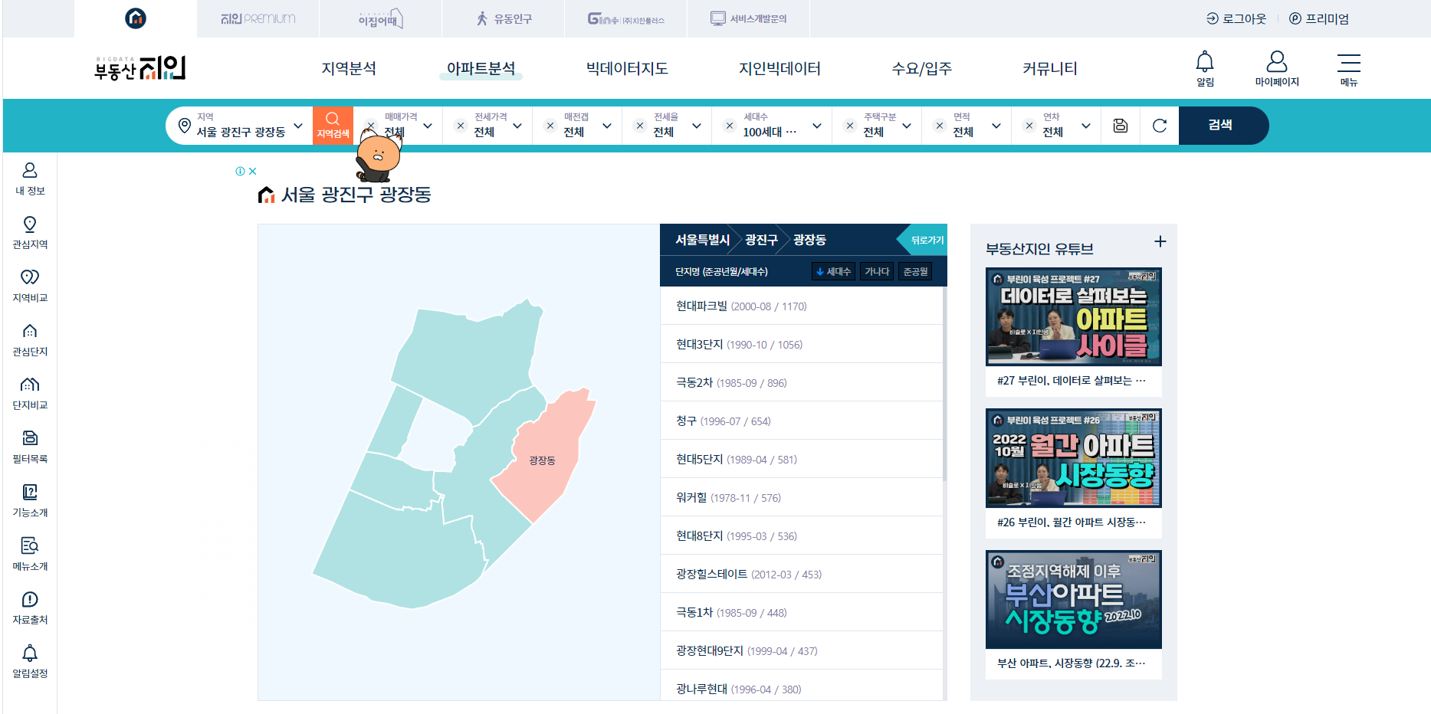Expand the 매매가격 filter dropdown
Viewport: 1431px width, 714px height.
(428, 125)
